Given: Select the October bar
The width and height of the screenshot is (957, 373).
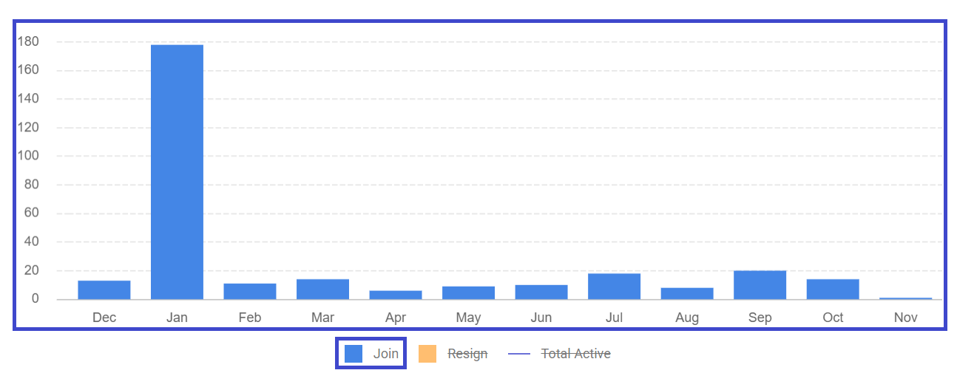Looking at the screenshot, I should point(833,290).
